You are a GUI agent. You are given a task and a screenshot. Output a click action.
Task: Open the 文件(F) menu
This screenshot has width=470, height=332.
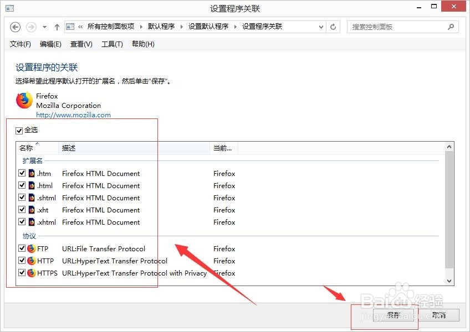point(21,44)
